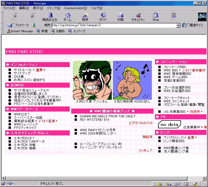Click the Back (戻る) toolbar icon
This screenshot has height=187, width=208.
[x=15, y=17]
